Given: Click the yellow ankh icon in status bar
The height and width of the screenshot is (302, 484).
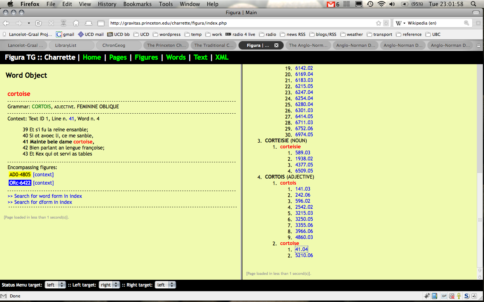Looking at the screenshot, I should tap(459, 296).
